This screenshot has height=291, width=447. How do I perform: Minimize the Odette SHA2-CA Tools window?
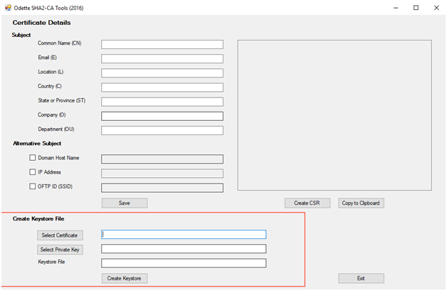pyautogui.click(x=396, y=8)
